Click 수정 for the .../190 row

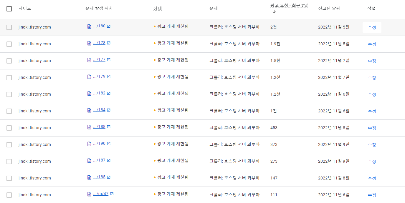point(372,145)
